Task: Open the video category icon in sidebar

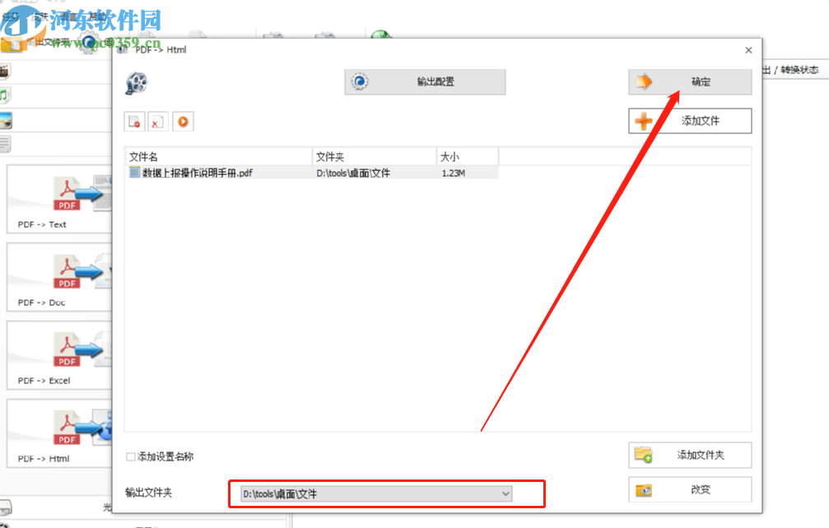Action: 5,71
